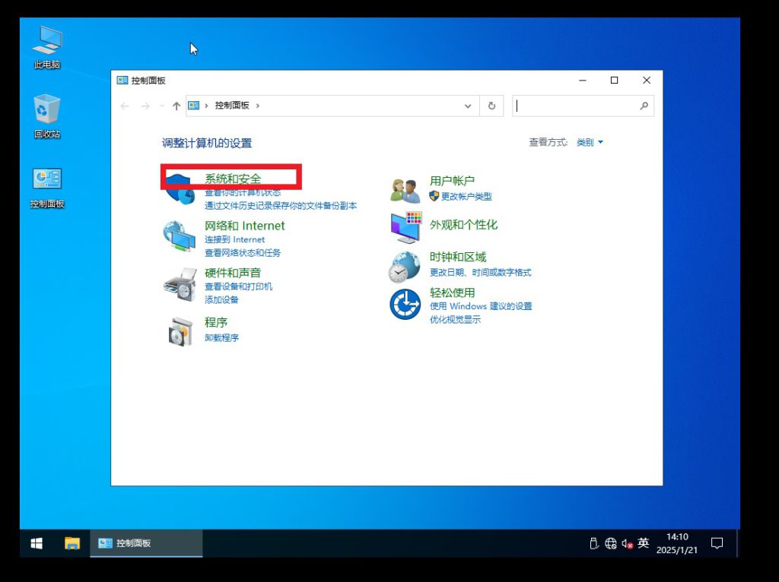Click the 控制面板 taskbar window button

tap(147, 543)
